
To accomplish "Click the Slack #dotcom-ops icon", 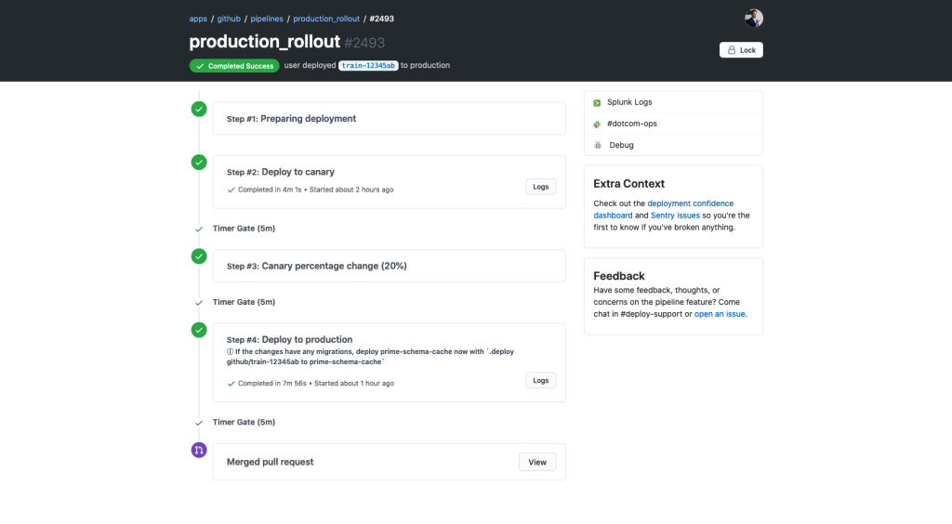I will click(x=597, y=124).
